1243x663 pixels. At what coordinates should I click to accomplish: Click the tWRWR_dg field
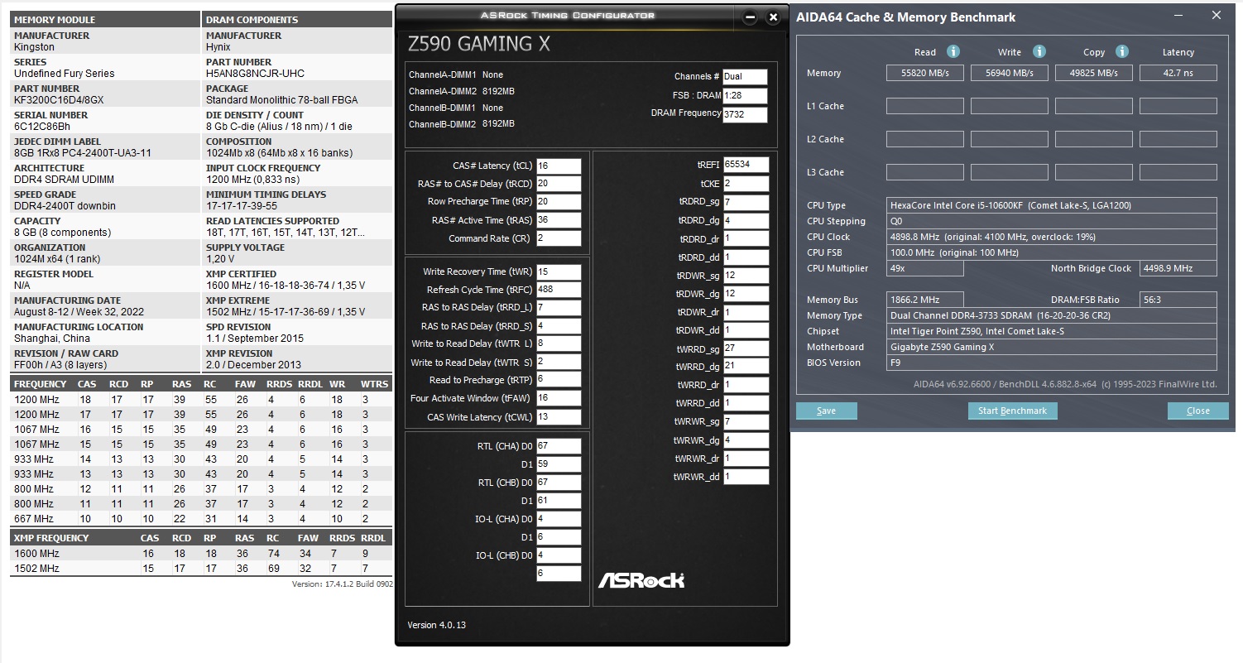[x=746, y=440]
